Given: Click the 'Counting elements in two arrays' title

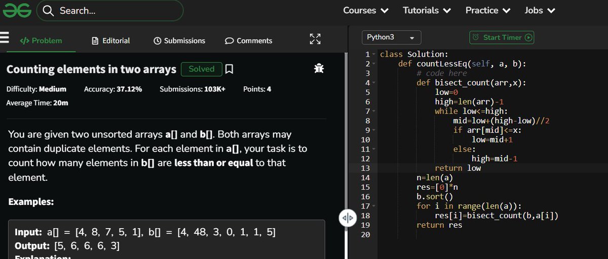Looking at the screenshot, I should click(91, 69).
